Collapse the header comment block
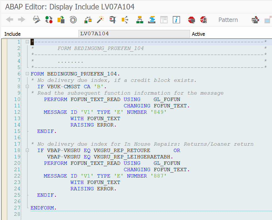272x220 pixels. [x=27, y=42]
